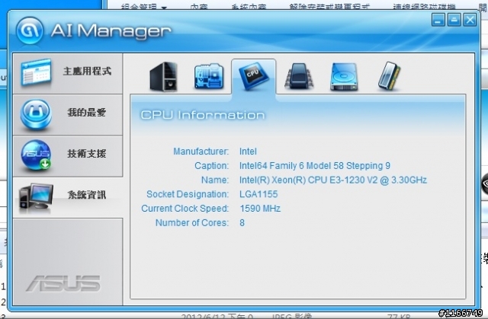
Task: Click 內容 in background window toolbar
Action: (198, 6)
